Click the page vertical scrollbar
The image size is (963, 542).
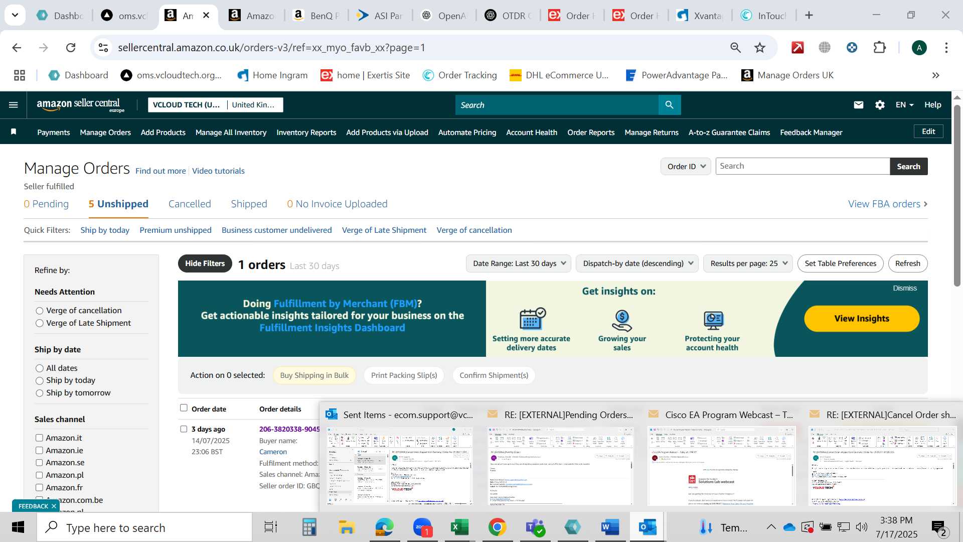(x=957, y=196)
